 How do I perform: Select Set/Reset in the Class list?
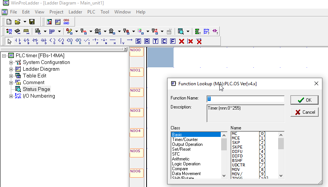[181, 149]
